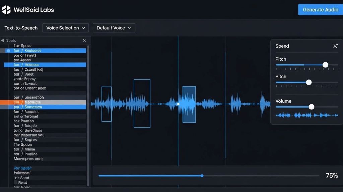The image size is (343, 192).
Task: Click the upper Pitch slider handle
Action: tap(325, 65)
